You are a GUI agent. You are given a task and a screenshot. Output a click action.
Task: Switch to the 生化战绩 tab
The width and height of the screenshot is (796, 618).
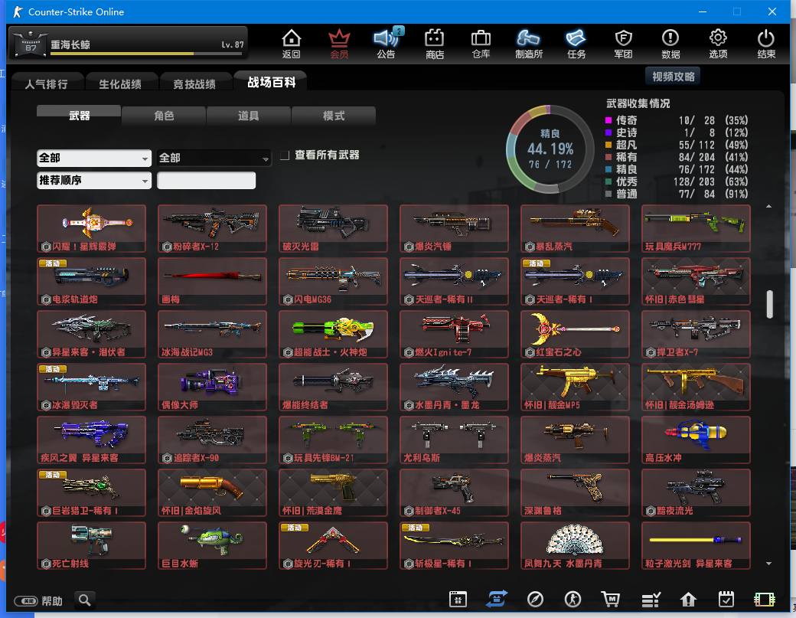point(120,83)
